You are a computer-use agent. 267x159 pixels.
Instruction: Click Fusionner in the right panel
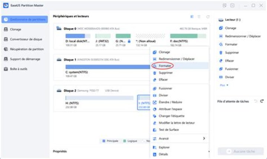[x=228, y=69]
